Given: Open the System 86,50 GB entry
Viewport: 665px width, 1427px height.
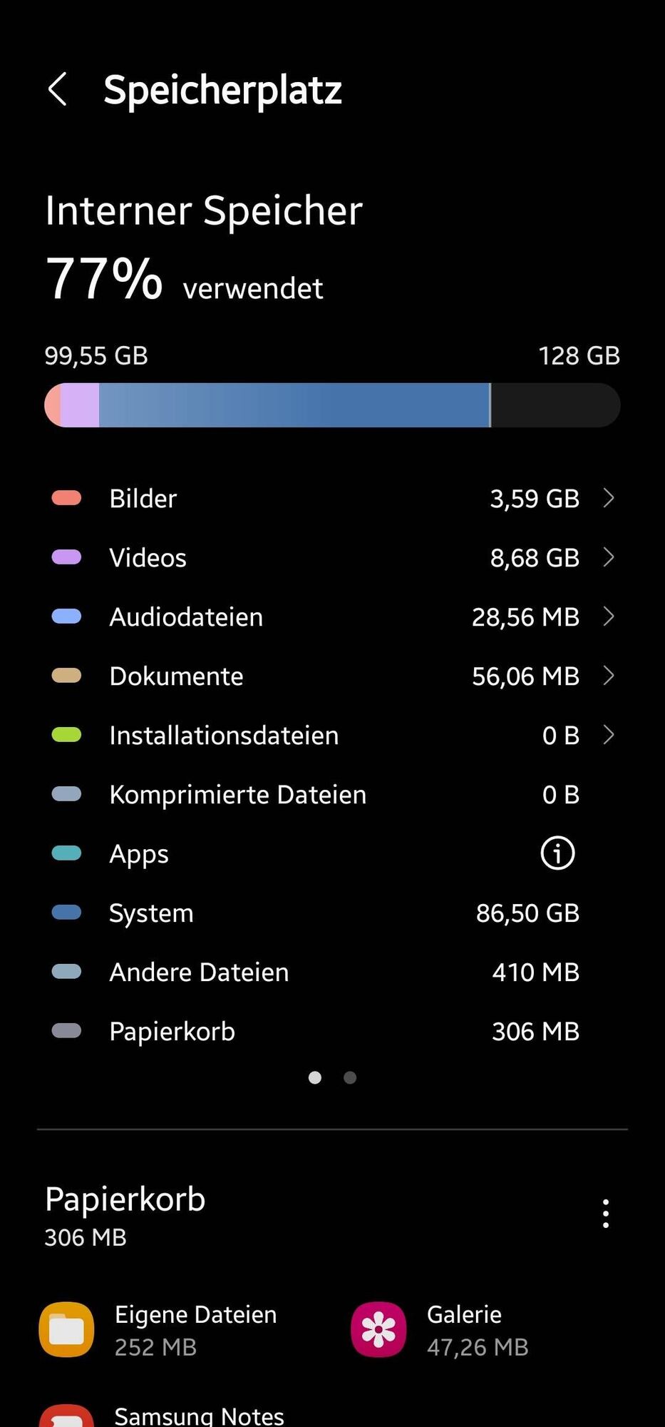Looking at the screenshot, I should (x=332, y=913).
